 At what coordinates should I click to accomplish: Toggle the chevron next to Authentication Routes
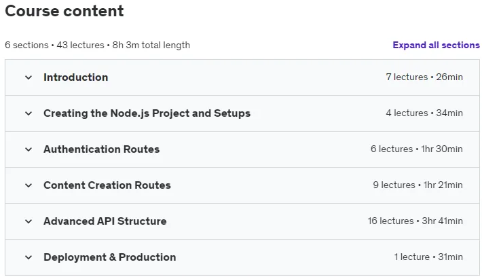point(29,149)
